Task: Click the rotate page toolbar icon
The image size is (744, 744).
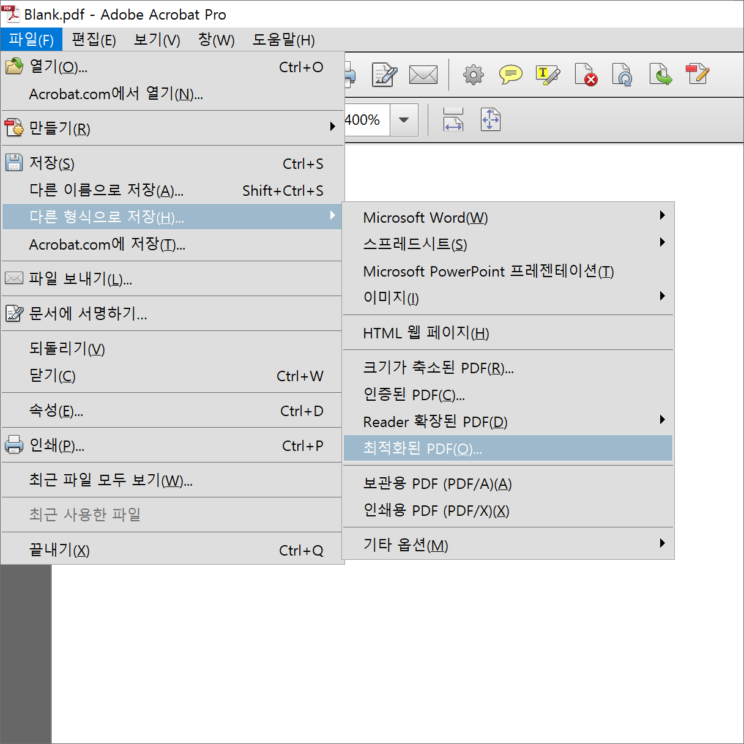Action: [x=623, y=75]
